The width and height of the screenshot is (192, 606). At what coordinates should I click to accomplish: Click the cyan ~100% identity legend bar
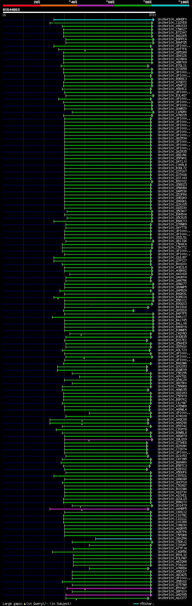(x=170, y=5)
